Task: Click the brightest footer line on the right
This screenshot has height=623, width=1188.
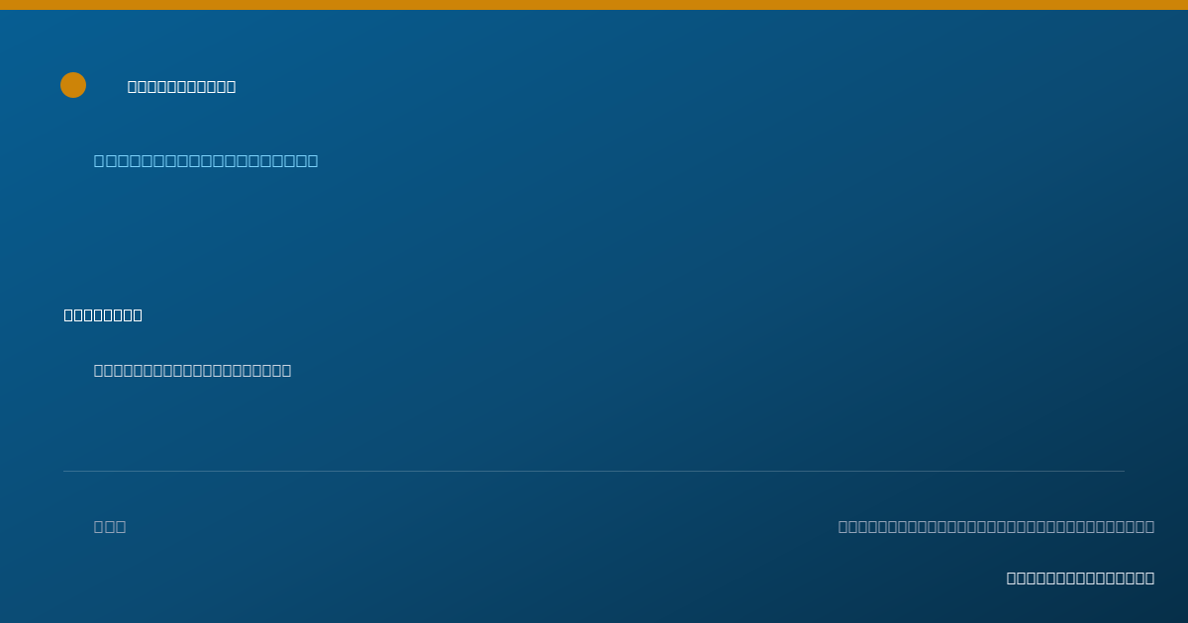Action: click(x=1080, y=578)
